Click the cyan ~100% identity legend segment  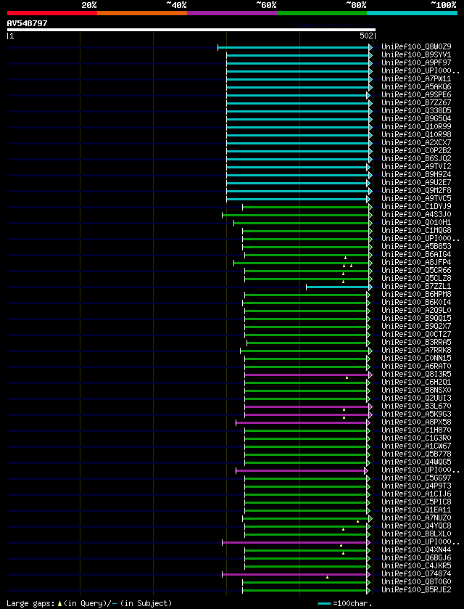pos(412,13)
